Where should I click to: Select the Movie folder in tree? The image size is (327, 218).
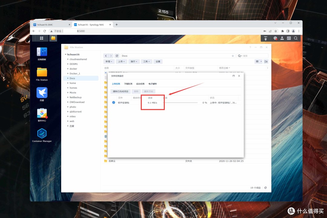(73, 93)
